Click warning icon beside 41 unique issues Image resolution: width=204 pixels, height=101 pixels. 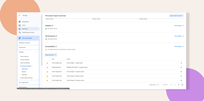46,49
